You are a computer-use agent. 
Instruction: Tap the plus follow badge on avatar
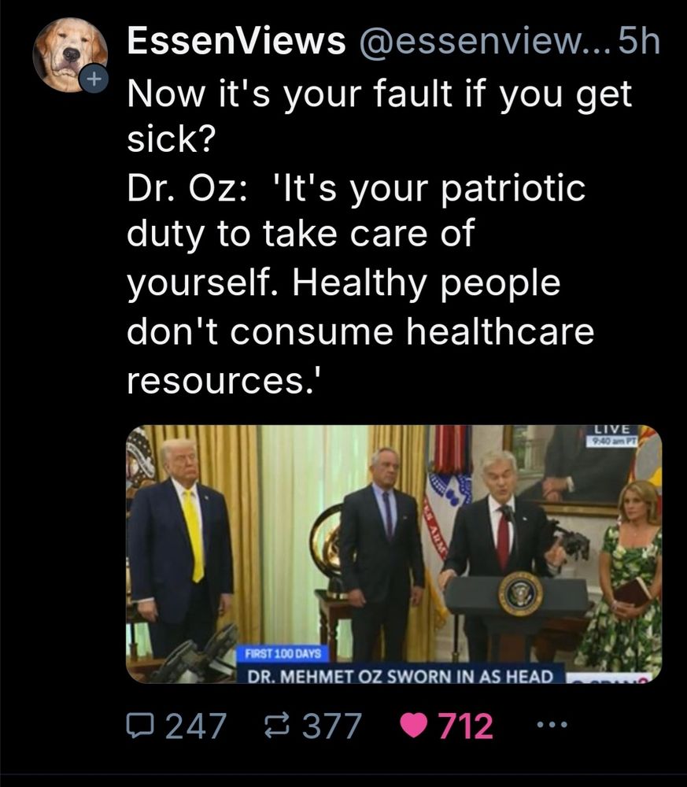(93, 79)
